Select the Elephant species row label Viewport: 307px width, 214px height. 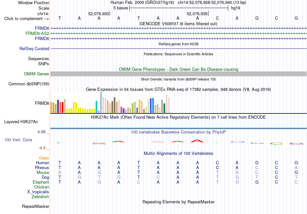41,182
